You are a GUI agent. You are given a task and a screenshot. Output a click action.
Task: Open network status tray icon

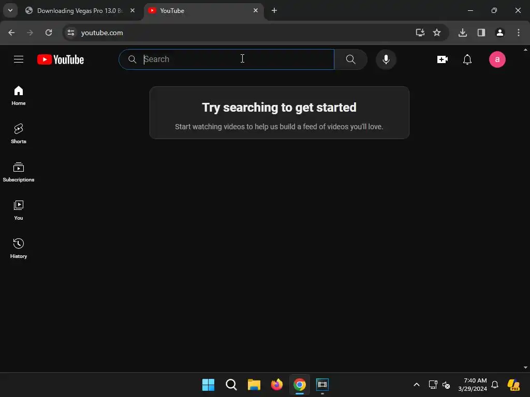coord(433,385)
